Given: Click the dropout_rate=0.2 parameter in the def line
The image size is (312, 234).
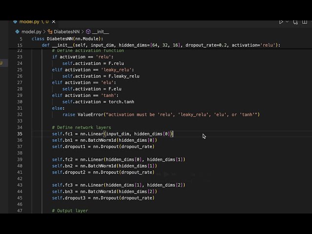Looking at the screenshot, I should click(x=206, y=45).
